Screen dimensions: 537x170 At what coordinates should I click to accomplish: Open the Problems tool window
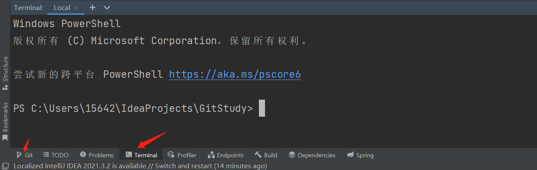pos(97,155)
